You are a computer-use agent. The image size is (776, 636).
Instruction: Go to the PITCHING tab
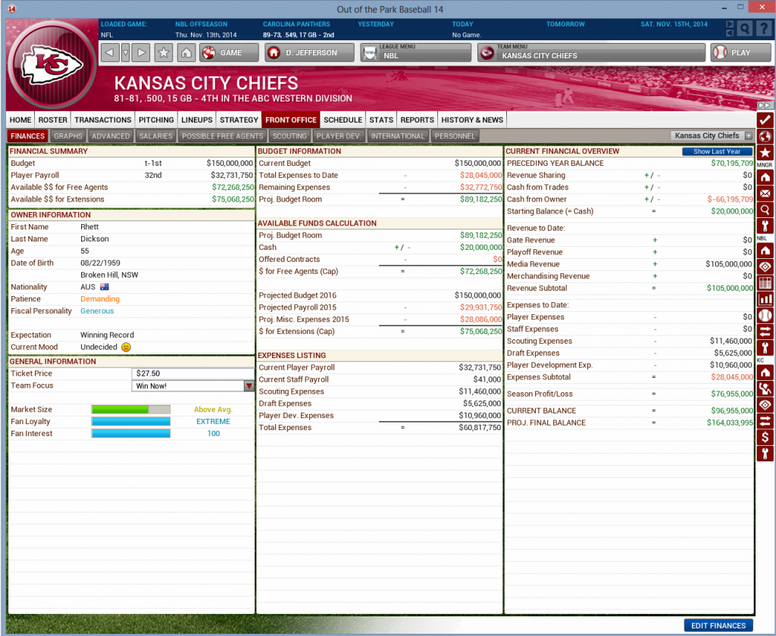click(x=156, y=120)
